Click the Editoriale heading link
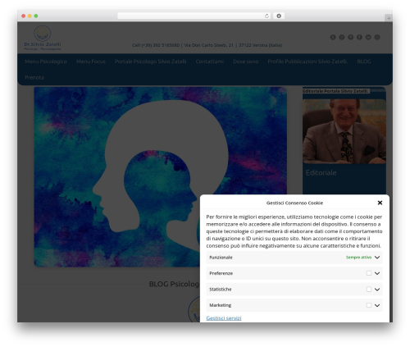The width and height of the screenshot is (410, 347). pyautogui.click(x=321, y=173)
